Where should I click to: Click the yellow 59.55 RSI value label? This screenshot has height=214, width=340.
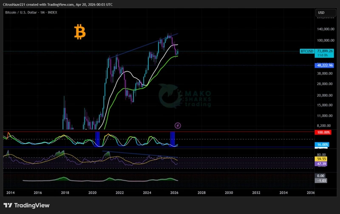click(x=321, y=159)
